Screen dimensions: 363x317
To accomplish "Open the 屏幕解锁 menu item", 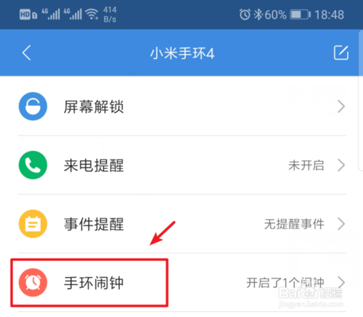I will click(182, 107).
